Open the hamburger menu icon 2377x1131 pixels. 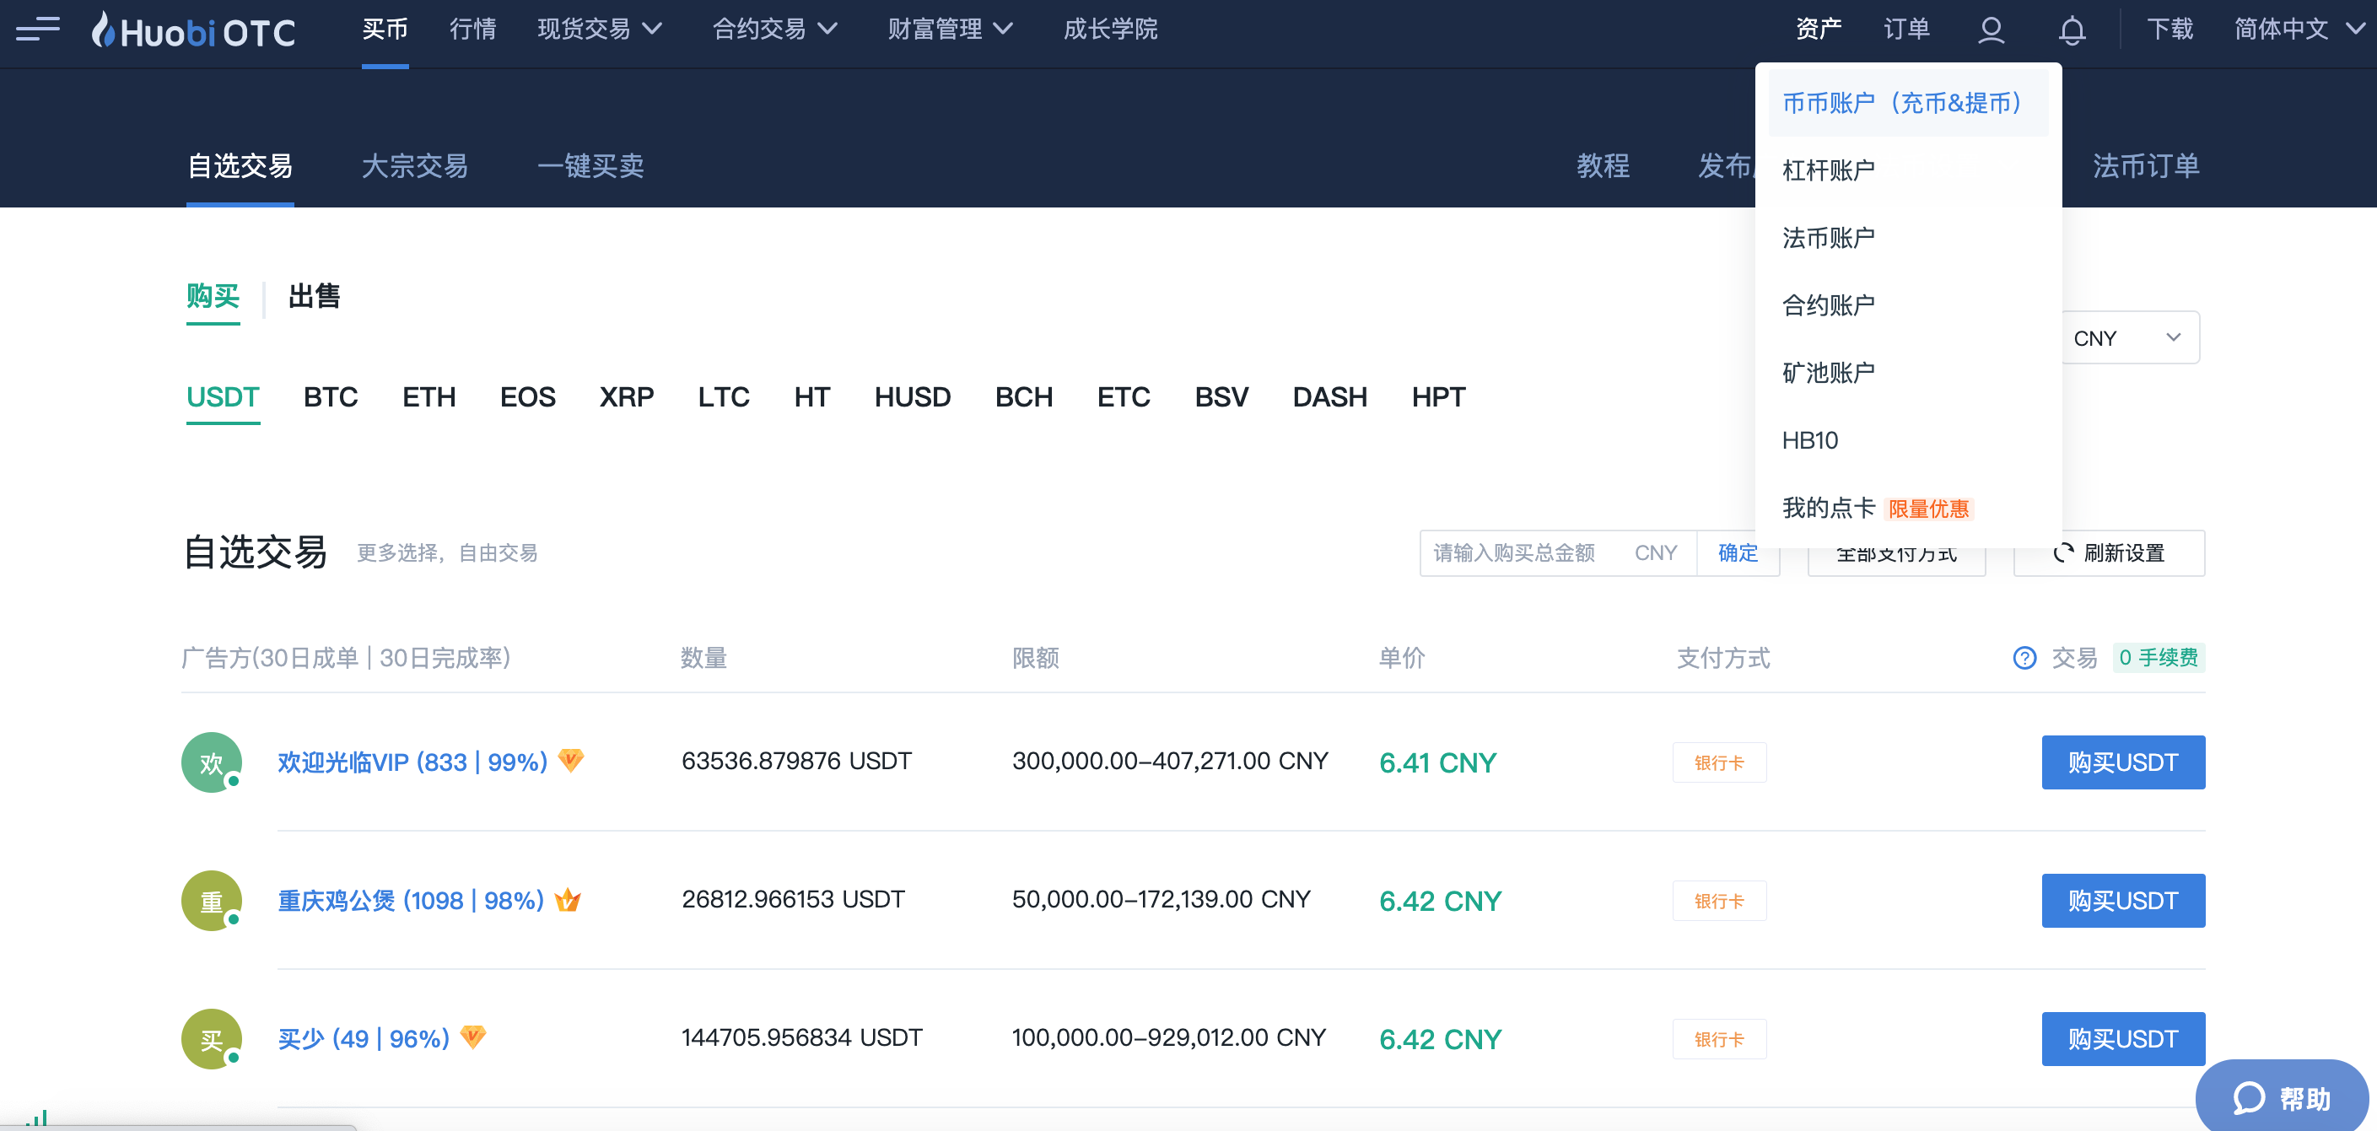coord(38,29)
